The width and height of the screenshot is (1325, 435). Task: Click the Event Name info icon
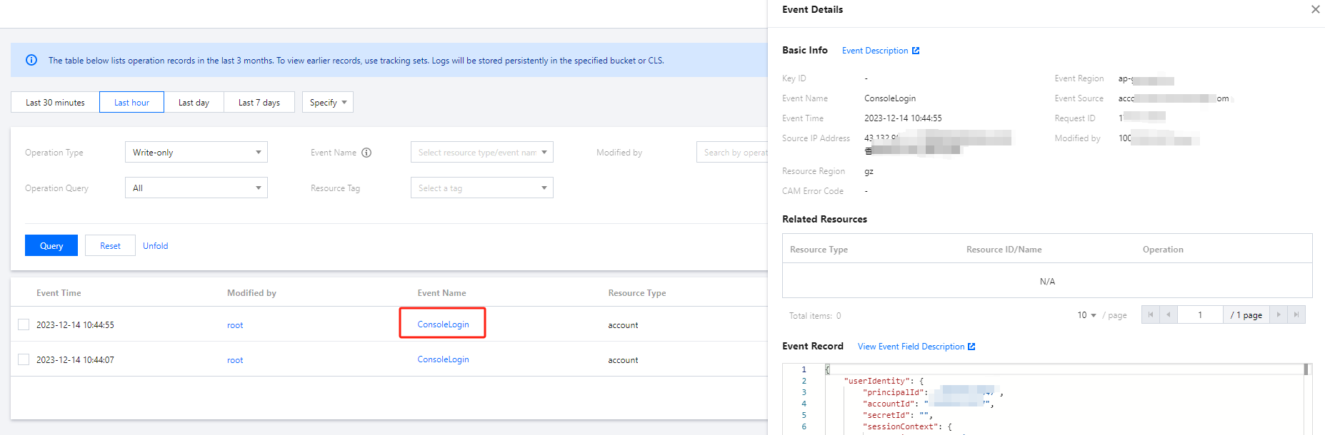[x=366, y=153]
